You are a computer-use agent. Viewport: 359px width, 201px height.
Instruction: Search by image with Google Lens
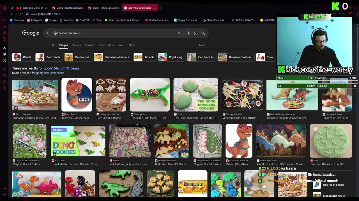tap(196, 33)
